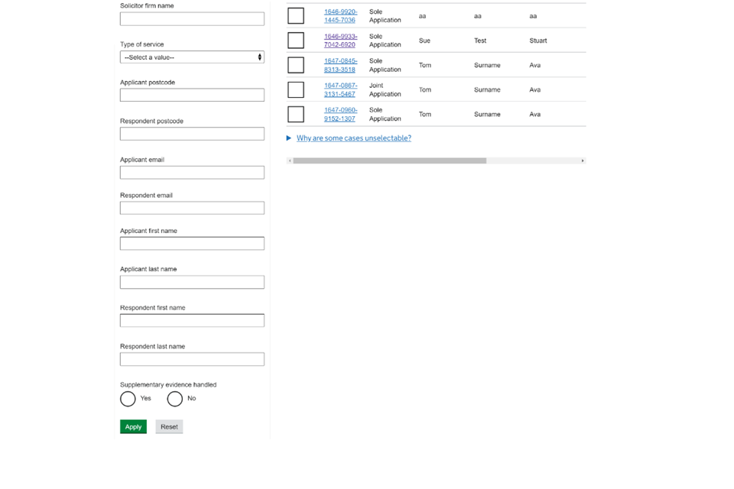Image resolution: width=734 pixels, height=489 pixels.
Task: Click left arrow of horizontal scrollbar
Action: [290, 160]
